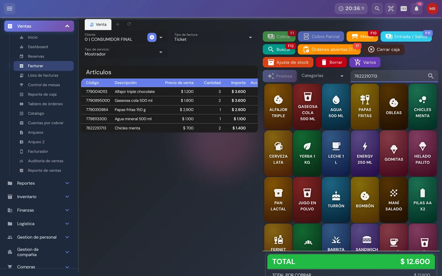Open the top-bar global search
This screenshot has width=442, height=276.
point(377,9)
